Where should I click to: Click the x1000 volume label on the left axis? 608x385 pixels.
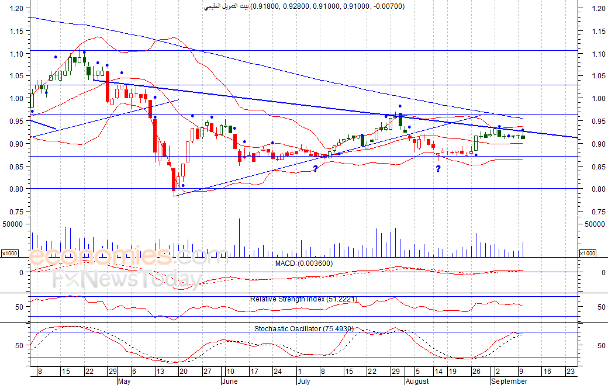(10, 254)
